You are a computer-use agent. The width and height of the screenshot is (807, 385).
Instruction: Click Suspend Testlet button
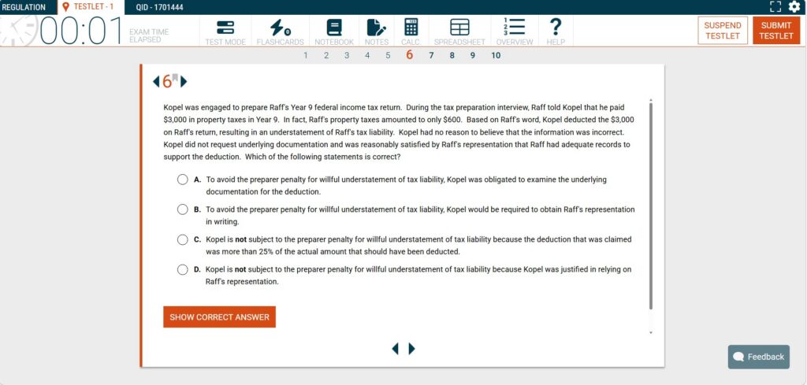point(723,31)
